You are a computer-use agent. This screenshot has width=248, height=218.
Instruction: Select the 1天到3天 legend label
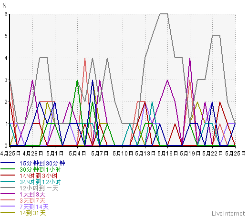click(32, 194)
